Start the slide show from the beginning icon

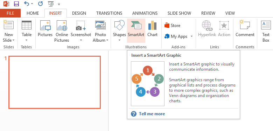[x=51, y=4]
